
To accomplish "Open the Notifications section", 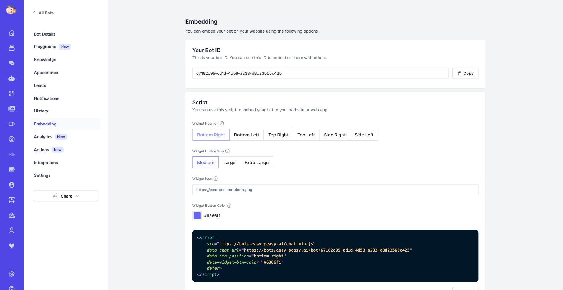I will [46, 98].
